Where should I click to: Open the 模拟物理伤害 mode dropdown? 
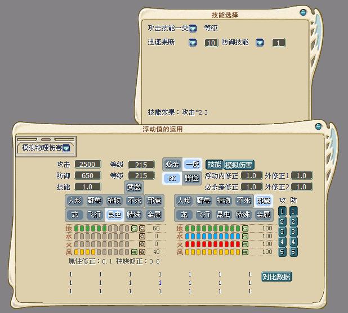tap(66, 148)
